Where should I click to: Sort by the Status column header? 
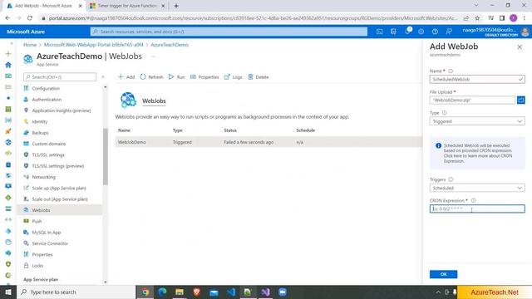click(230, 130)
